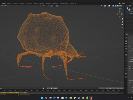The width and height of the screenshot is (133, 100).
Task: Open the snapping options dropdown
Action: (54, 6)
